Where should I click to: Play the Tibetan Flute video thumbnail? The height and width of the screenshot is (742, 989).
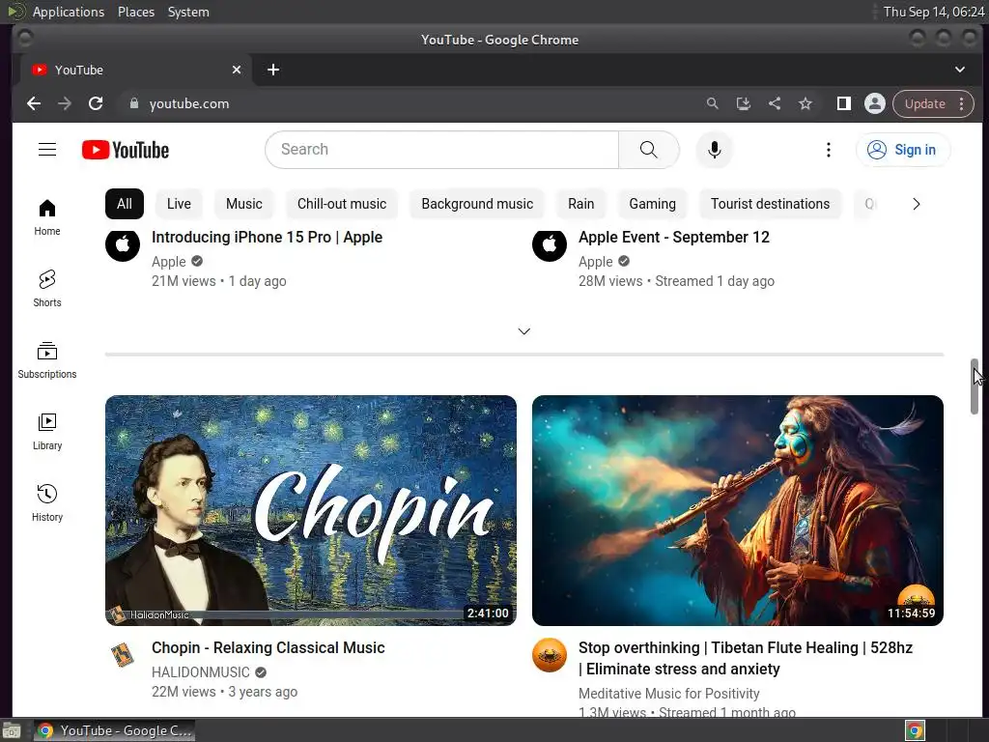click(x=737, y=510)
